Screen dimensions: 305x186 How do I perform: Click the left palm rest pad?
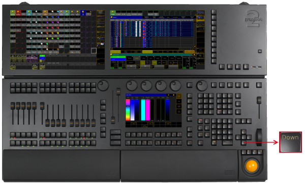(61, 165)
